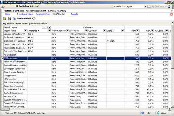
Task: Click the 43.5 % value in %DC column
Action: (150, 90)
